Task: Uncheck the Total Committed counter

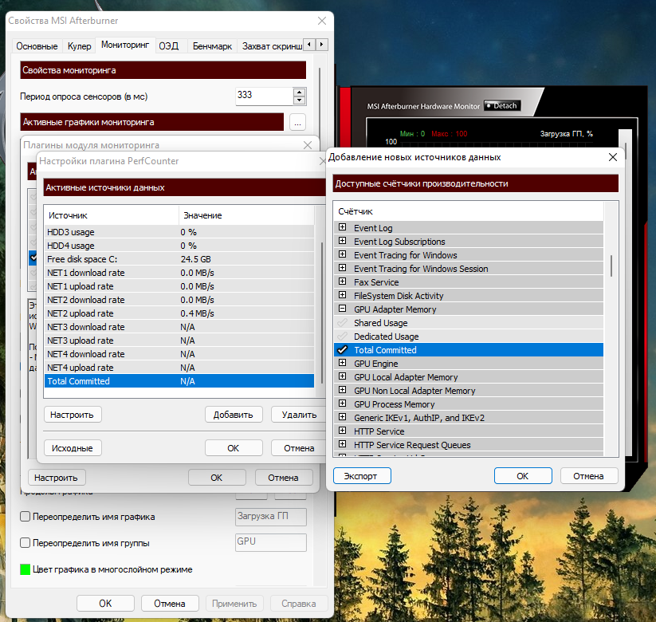Action: click(x=342, y=349)
